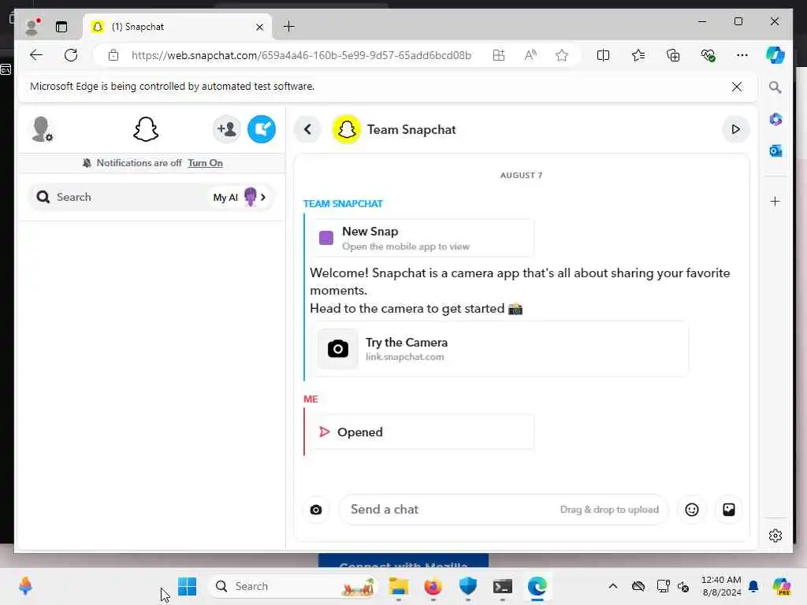Open Edge sidebar settings gear

coord(775,536)
